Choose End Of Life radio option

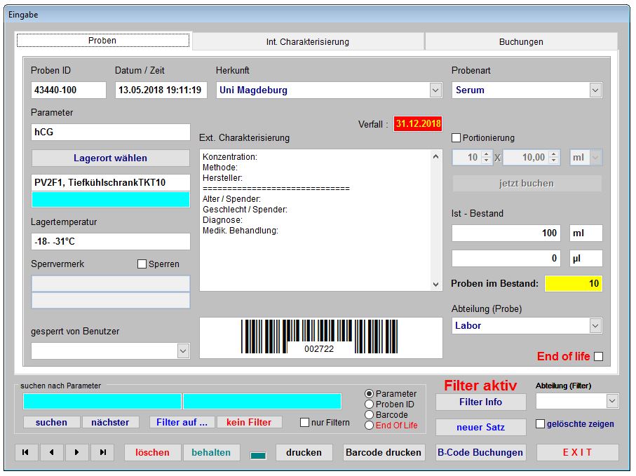369,426
